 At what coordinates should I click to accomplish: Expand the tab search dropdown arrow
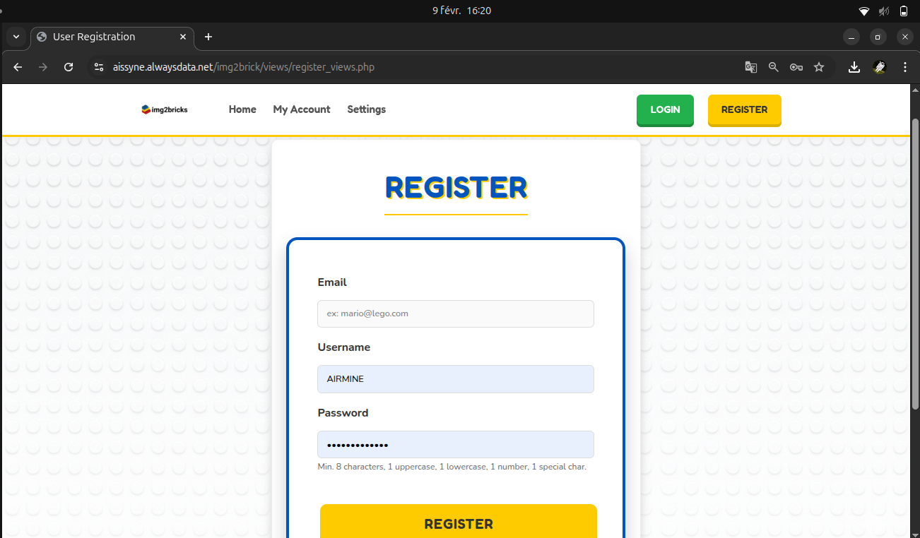coord(16,37)
